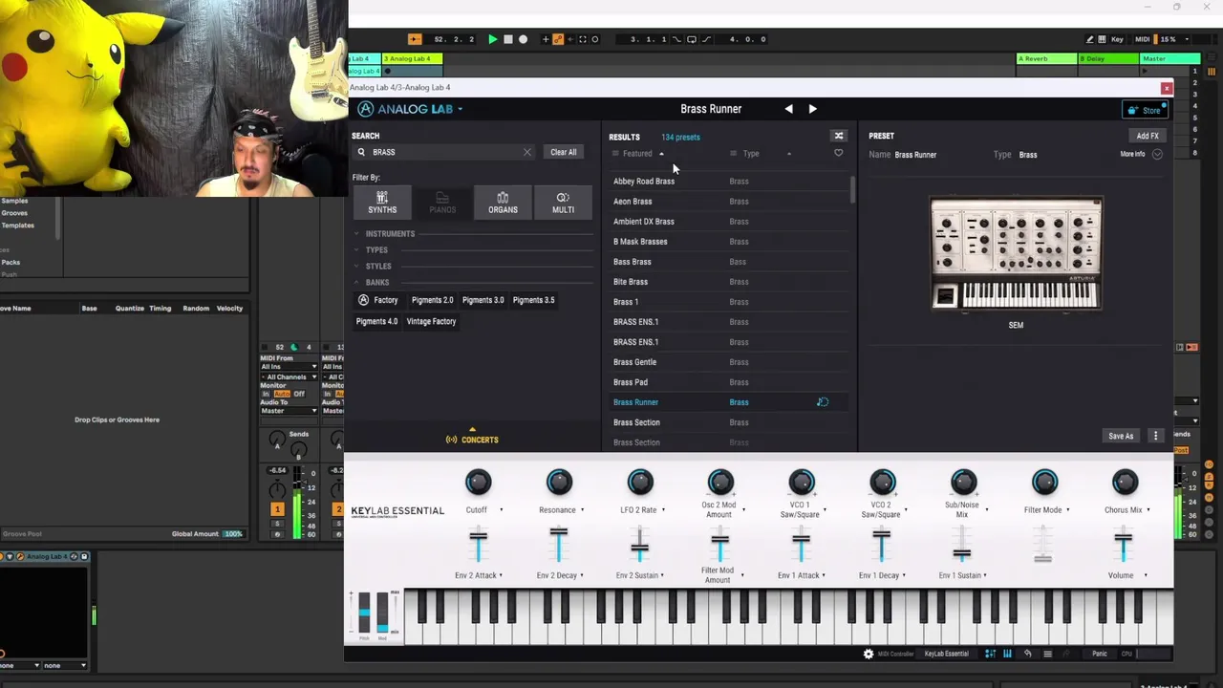Click the Ableton transport Stop button
1223x688 pixels.
pyautogui.click(x=508, y=39)
